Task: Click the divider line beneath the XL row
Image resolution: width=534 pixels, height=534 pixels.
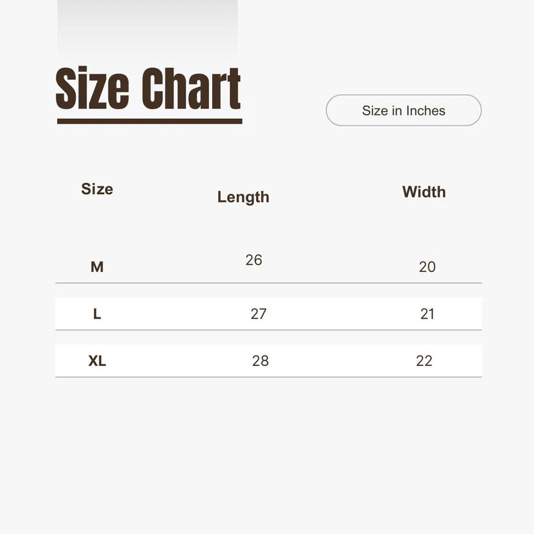Action: 269,377
